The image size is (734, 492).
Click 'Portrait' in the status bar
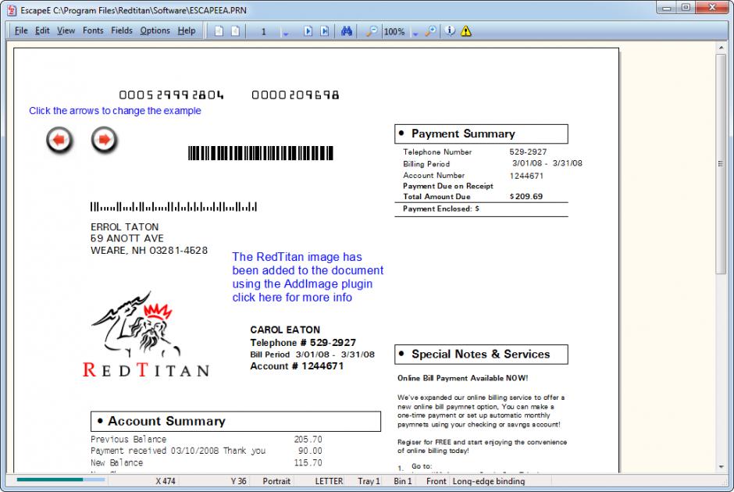coord(276,481)
